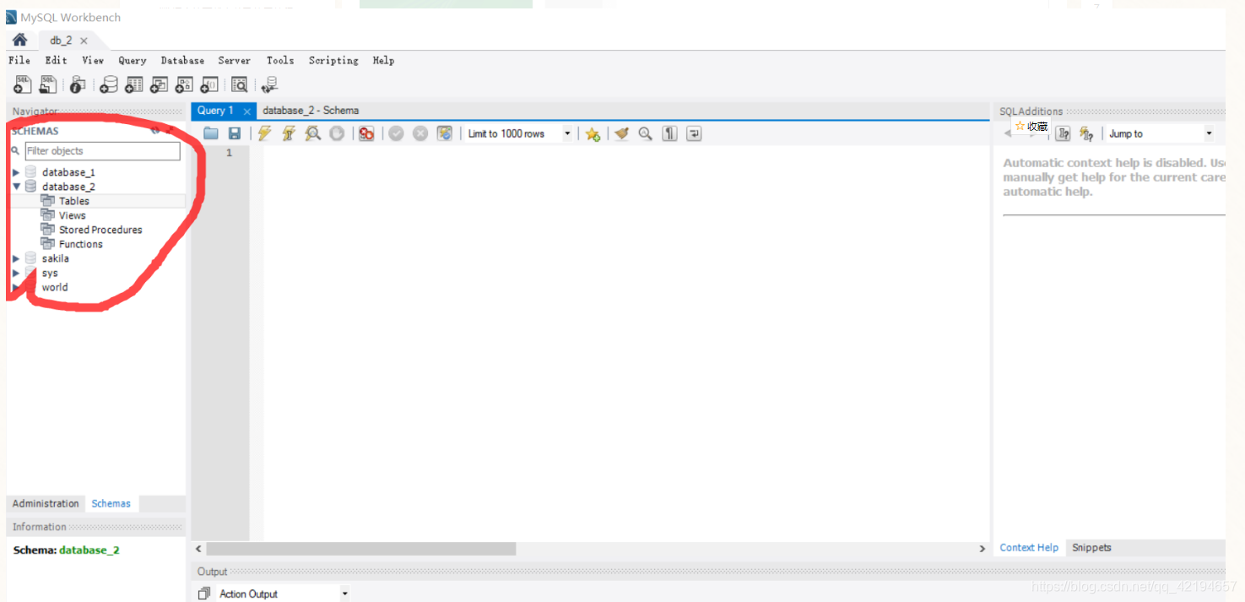Open the Database menu
Viewport: 1245px width, 602px height.
(x=182, y=61)
